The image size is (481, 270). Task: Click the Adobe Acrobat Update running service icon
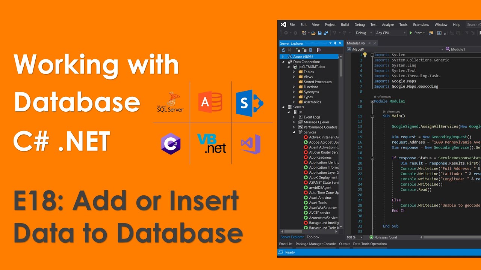coord(306,142)
